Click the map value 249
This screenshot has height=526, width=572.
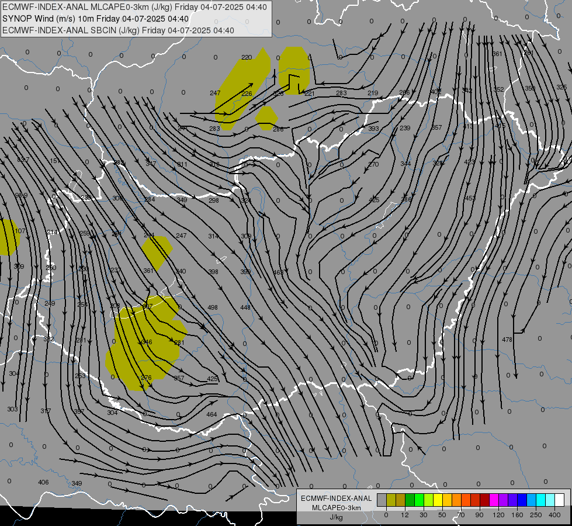coord(50,303)
